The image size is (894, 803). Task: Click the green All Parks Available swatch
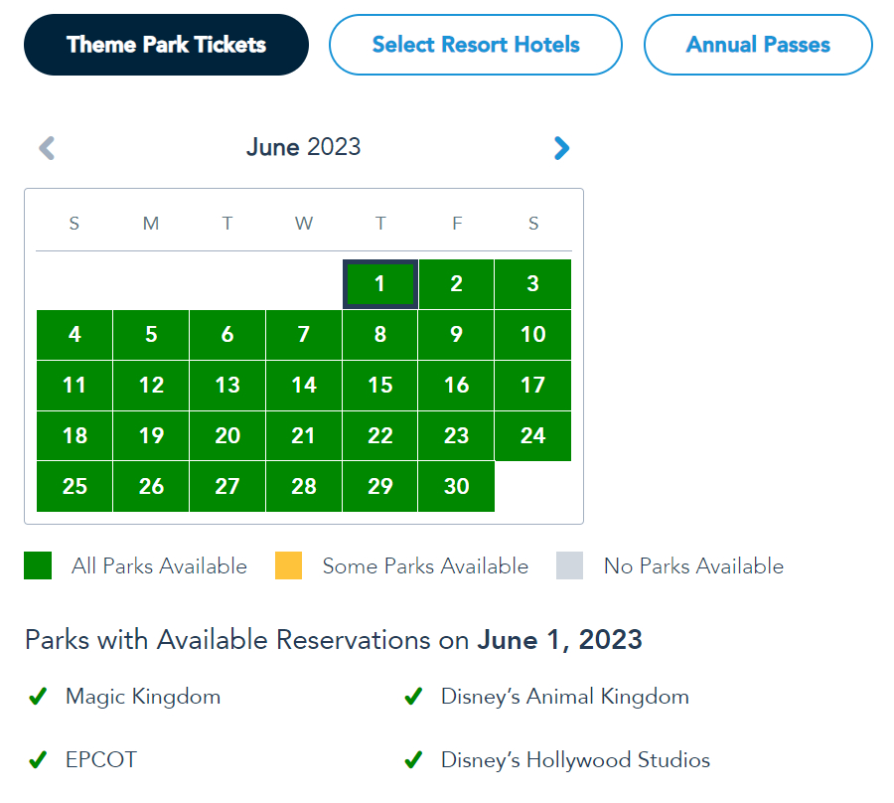[38, 566]
